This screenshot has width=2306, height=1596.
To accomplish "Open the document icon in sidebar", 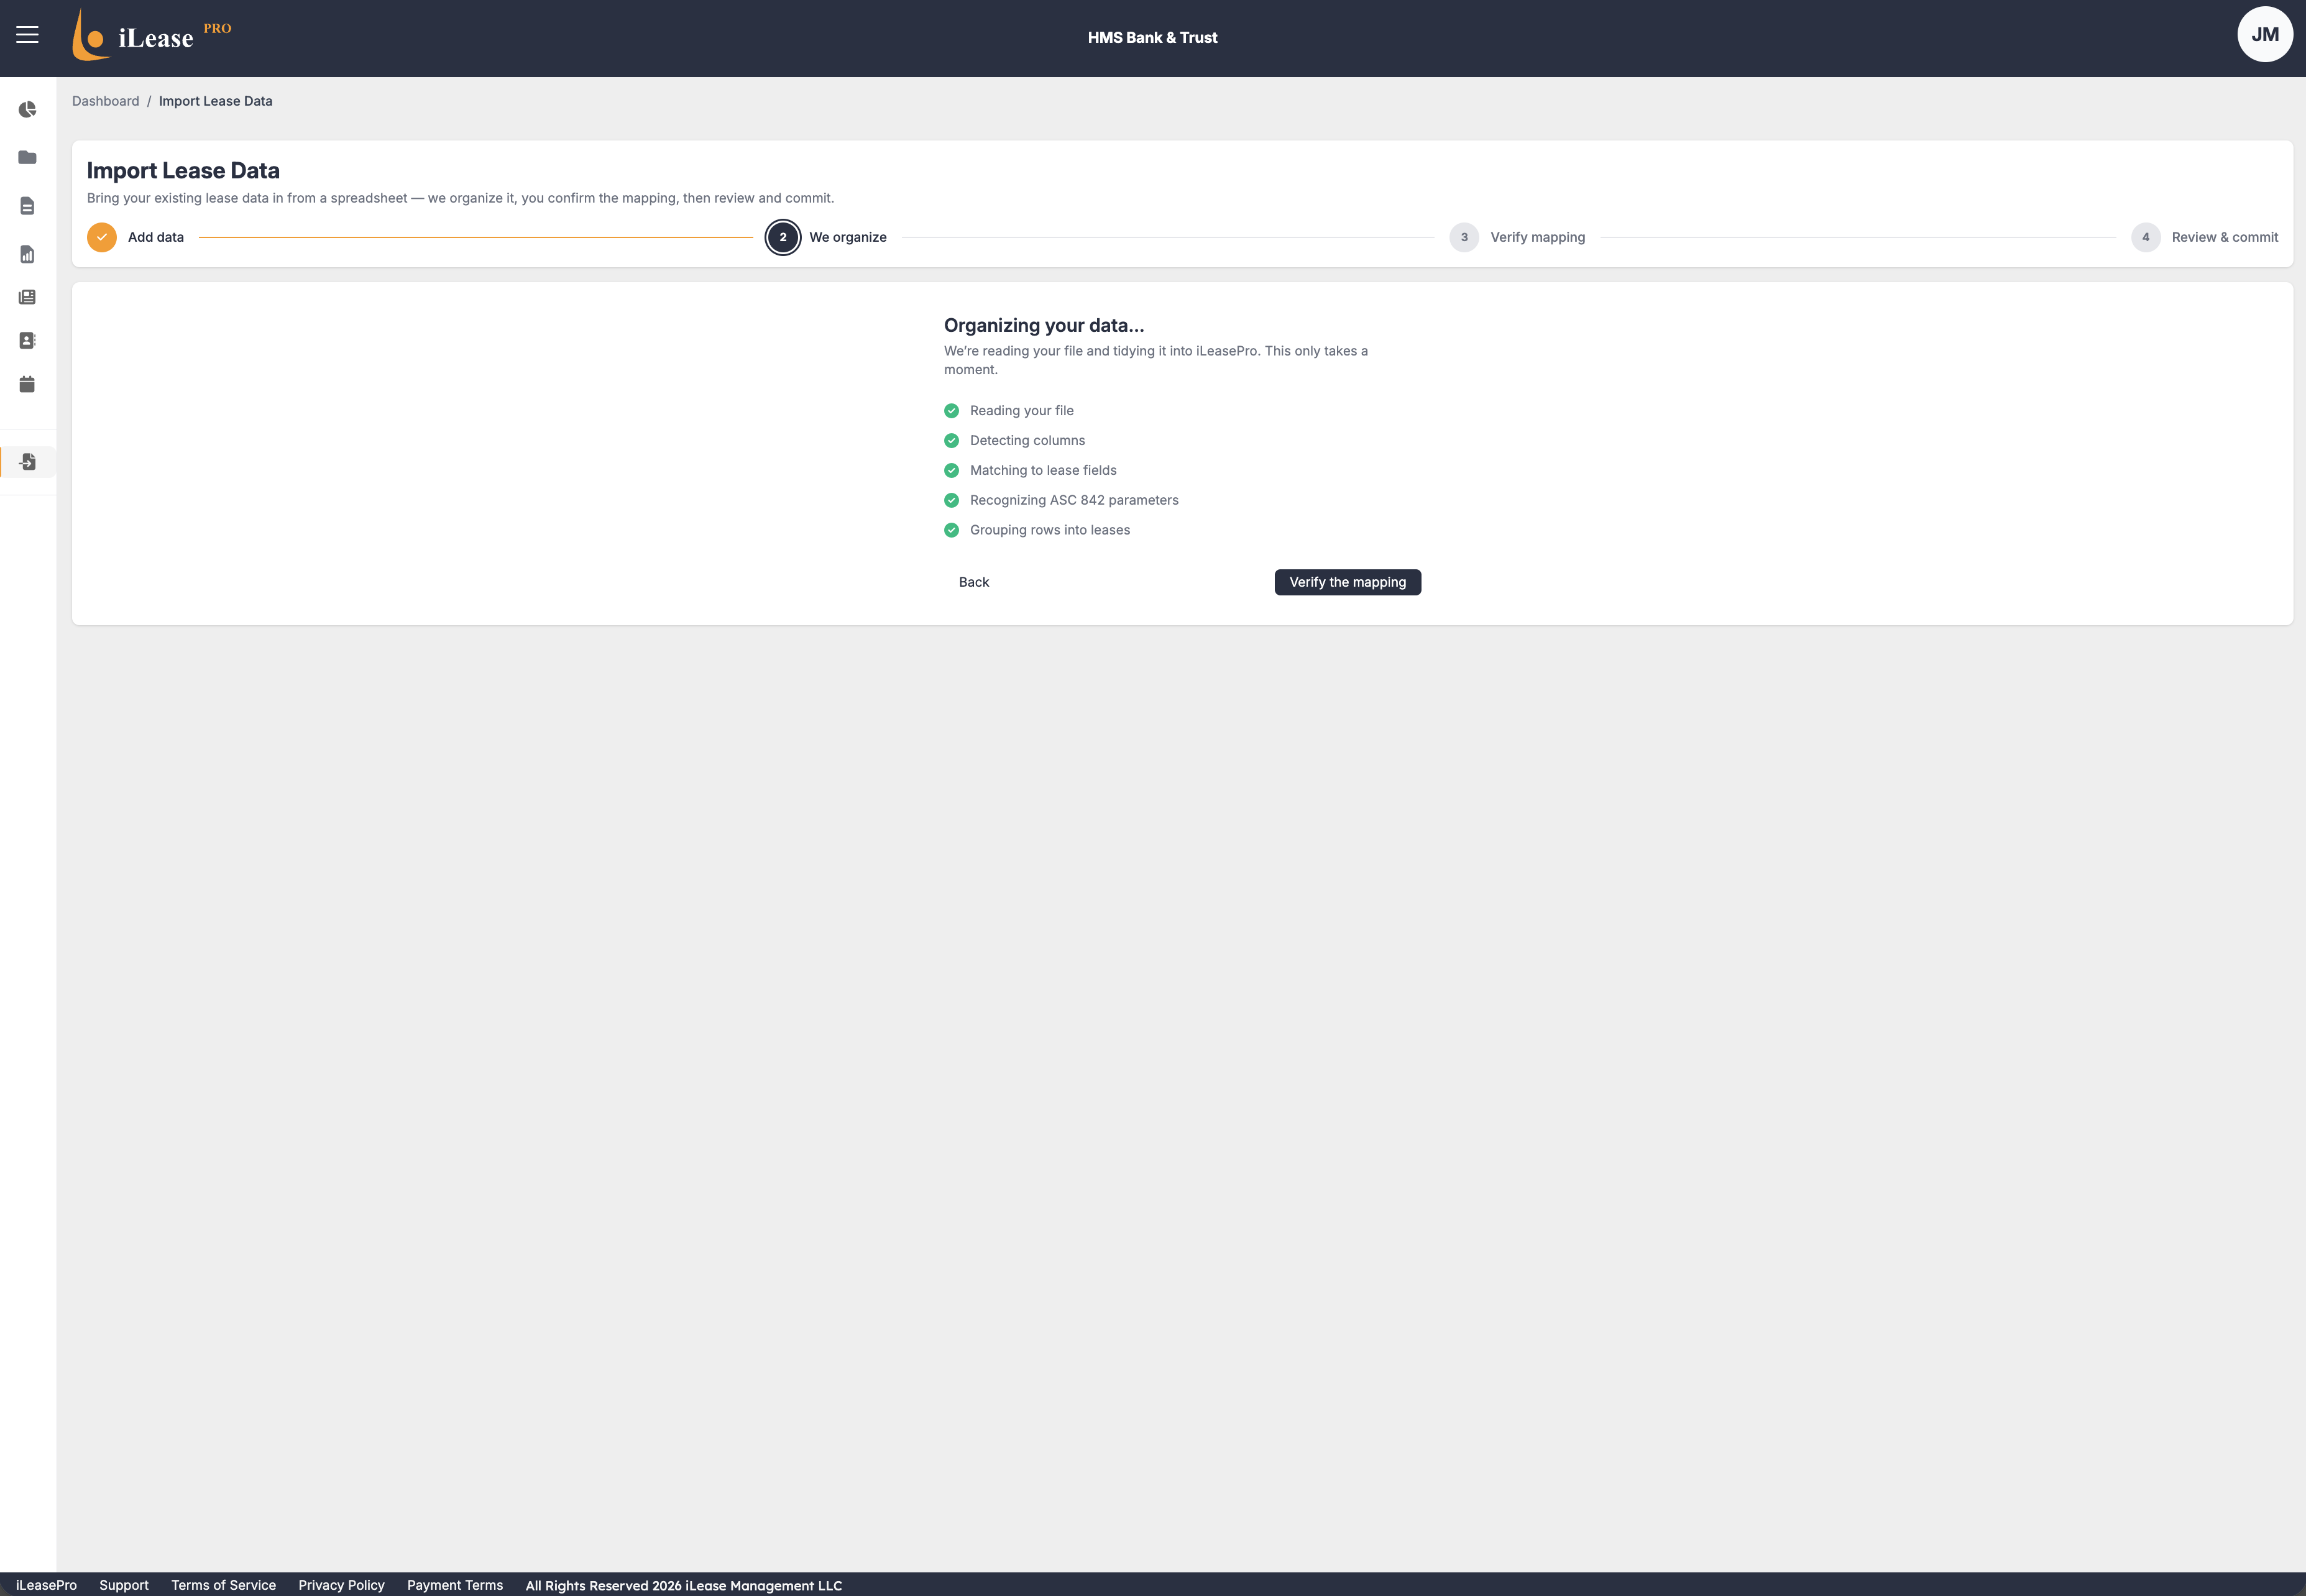I will point(27,206).
